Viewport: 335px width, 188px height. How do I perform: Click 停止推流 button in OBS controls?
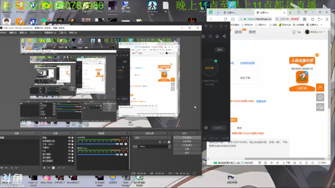pyautogui.click(x=187, y=138)
